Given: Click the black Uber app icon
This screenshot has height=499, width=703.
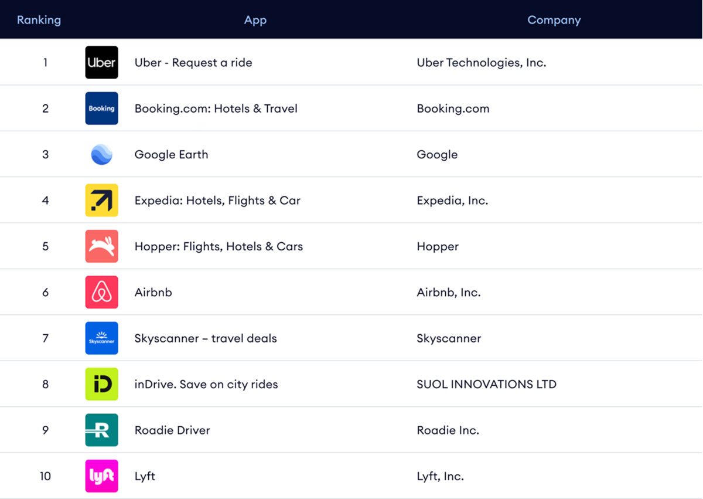Looking at the screenshot, I should 101,62.
